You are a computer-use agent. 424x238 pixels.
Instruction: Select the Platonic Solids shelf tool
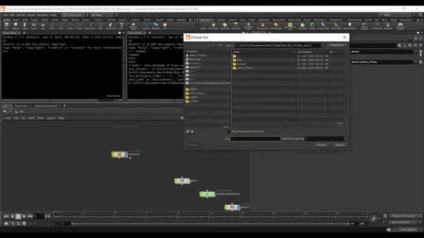point(133,26)
